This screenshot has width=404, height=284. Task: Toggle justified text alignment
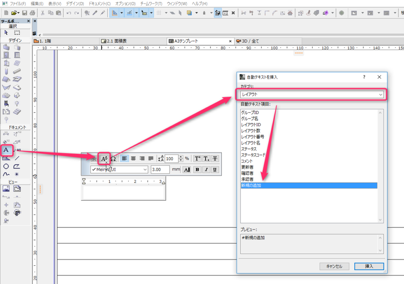pos(151,159)
